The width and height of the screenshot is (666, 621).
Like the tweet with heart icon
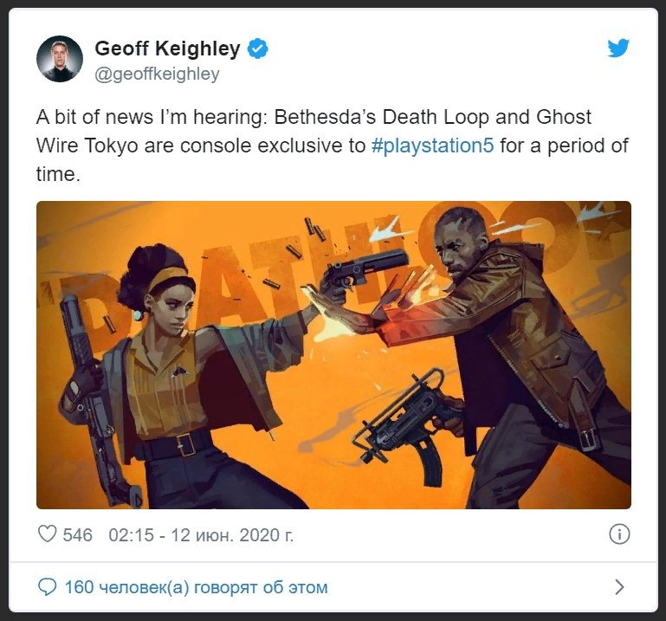pyautogui.click(x=47, y=534)
